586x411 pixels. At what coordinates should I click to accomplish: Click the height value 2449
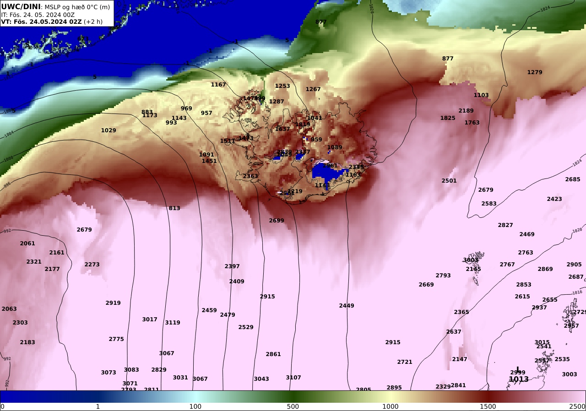347,306
